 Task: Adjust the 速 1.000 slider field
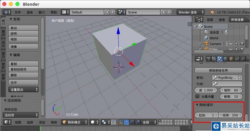click(x=206, y=90)
